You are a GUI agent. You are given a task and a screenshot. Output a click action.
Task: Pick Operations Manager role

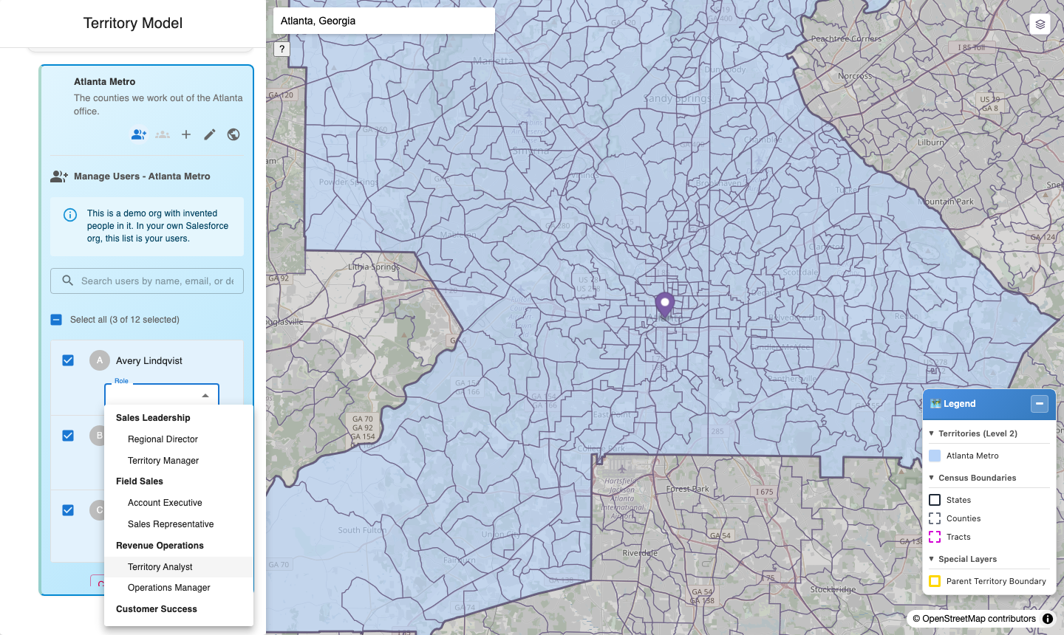pyautogui.click(x=179, y=588)
